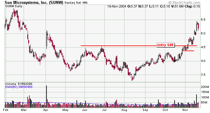Screen dimensions: 210x113
Task: Click the 'Nasdaq Nat. Mkt.' exchange label
Action: 76,2
